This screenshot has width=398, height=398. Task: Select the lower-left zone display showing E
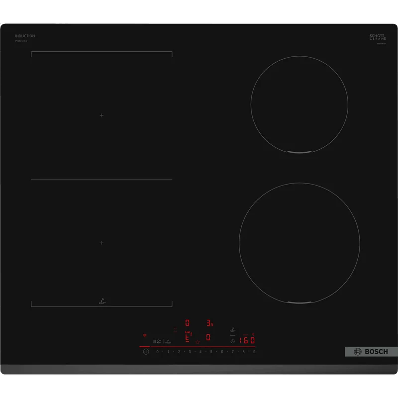188,337
